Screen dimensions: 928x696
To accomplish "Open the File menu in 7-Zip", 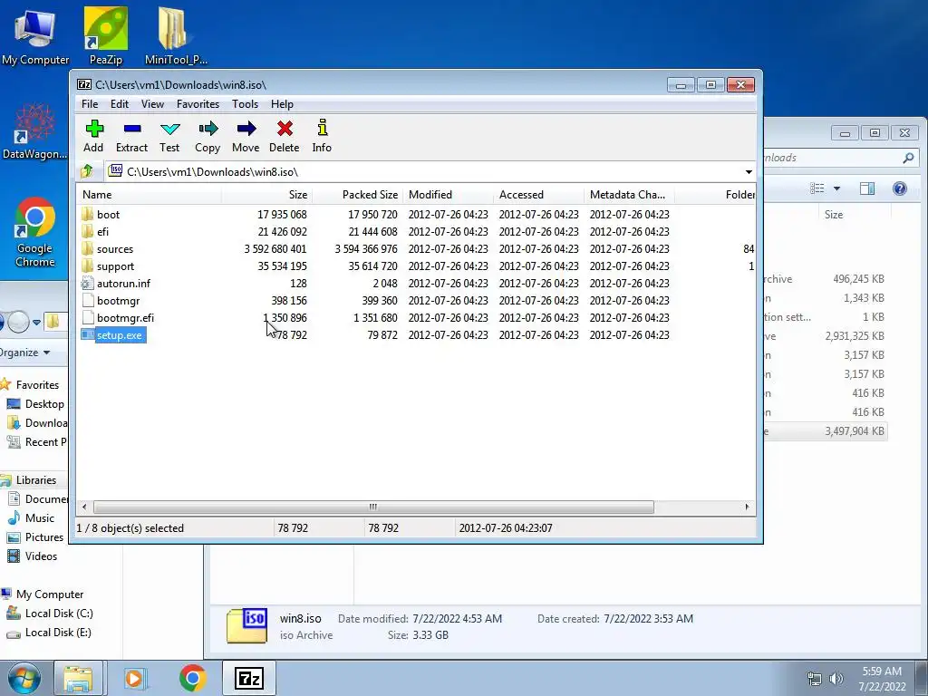I will pyautogui.click(x=90, y=104).
